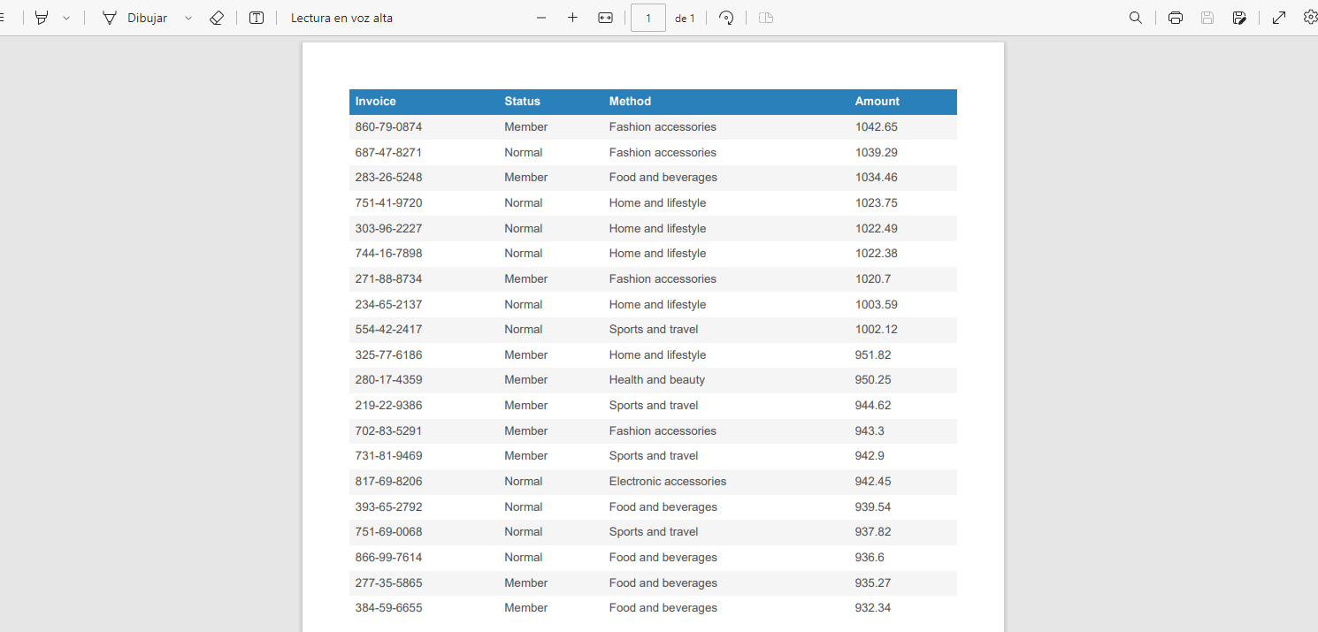Click the amount 1022.49
The height and width of the screenshot is (632, 1318).
[876, 229]
